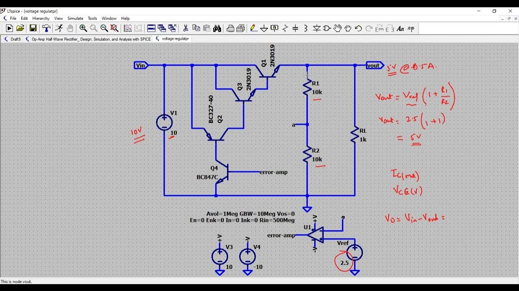Select load resistor RL 1k
Screen dimensions: 519x291
click(355, 135)
